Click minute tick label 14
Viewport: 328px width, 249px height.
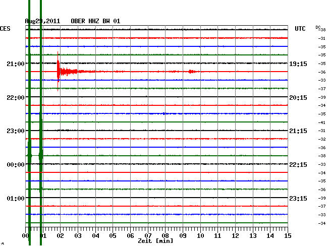point(270,236)
